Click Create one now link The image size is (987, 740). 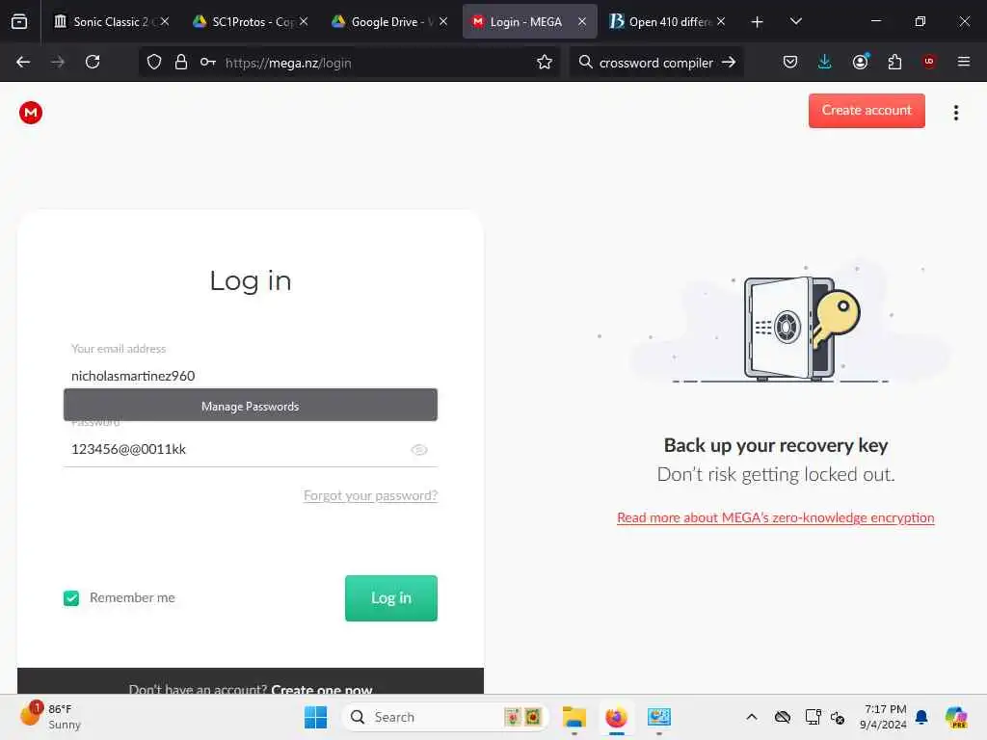(x=322, y=689)
